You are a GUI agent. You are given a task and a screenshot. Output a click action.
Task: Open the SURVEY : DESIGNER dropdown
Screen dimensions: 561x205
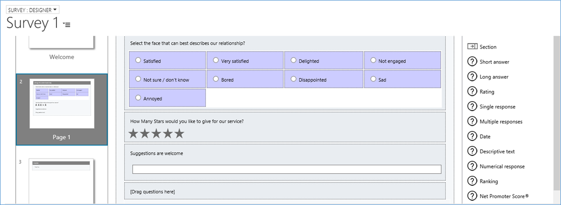(32, 10)
